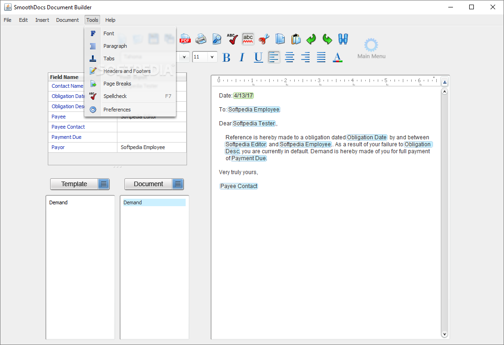Screen dimensions: 504x345
Task: Click the Payment Due placeholder in document
Action: pyautogui.click(x=249, y=158)
